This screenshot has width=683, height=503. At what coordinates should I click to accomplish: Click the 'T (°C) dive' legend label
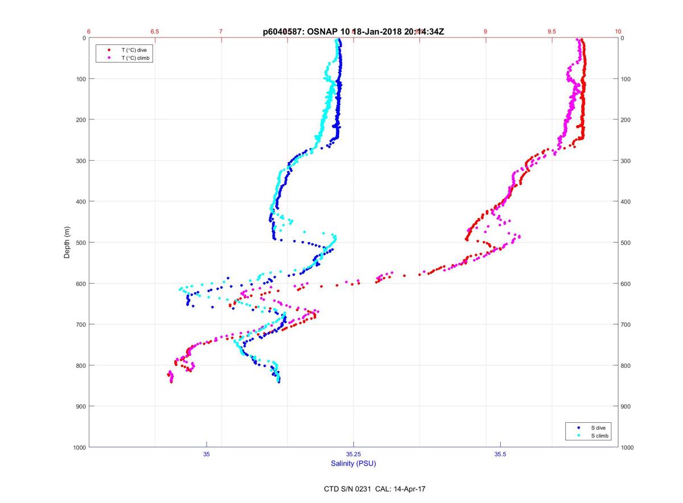point(134,50)
